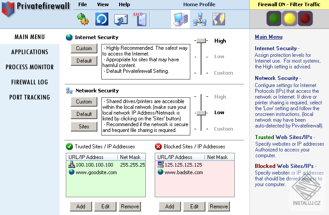The height and width of the screenshot is (215, 329).
Task: Click Add under Trusted Sites list
Action: click(81, 207)
